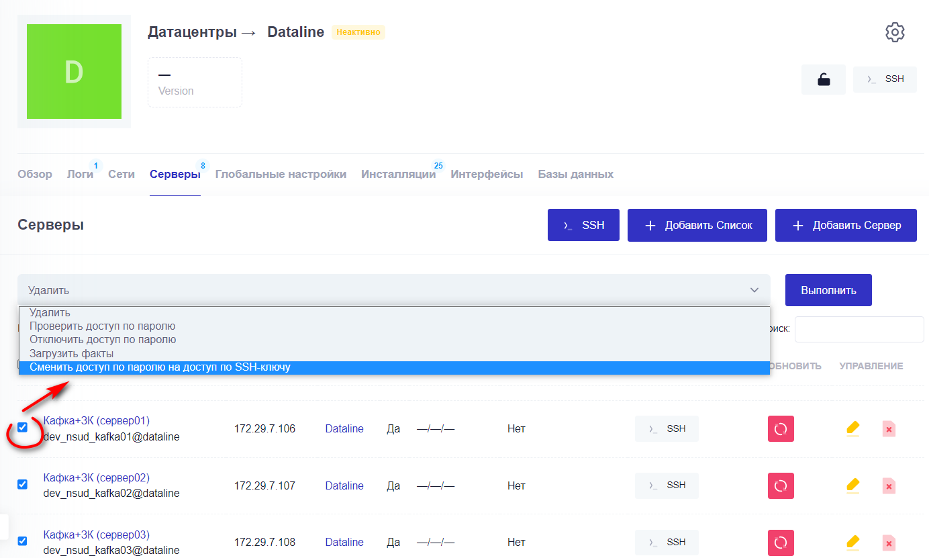Click the Добавить Сервер button
The width and height of the screenshot is (929, 558).
point(845,225)
